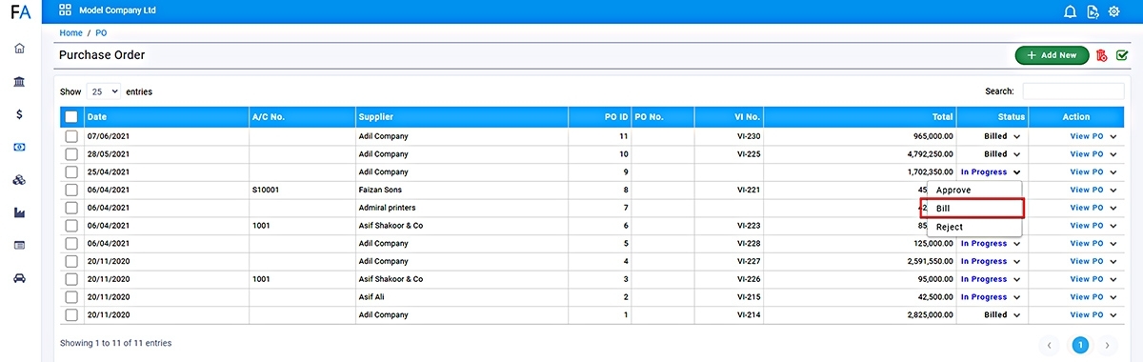Go to Home breadcrumb link
Screen dimensions: 1143x362
coord(70,33)
